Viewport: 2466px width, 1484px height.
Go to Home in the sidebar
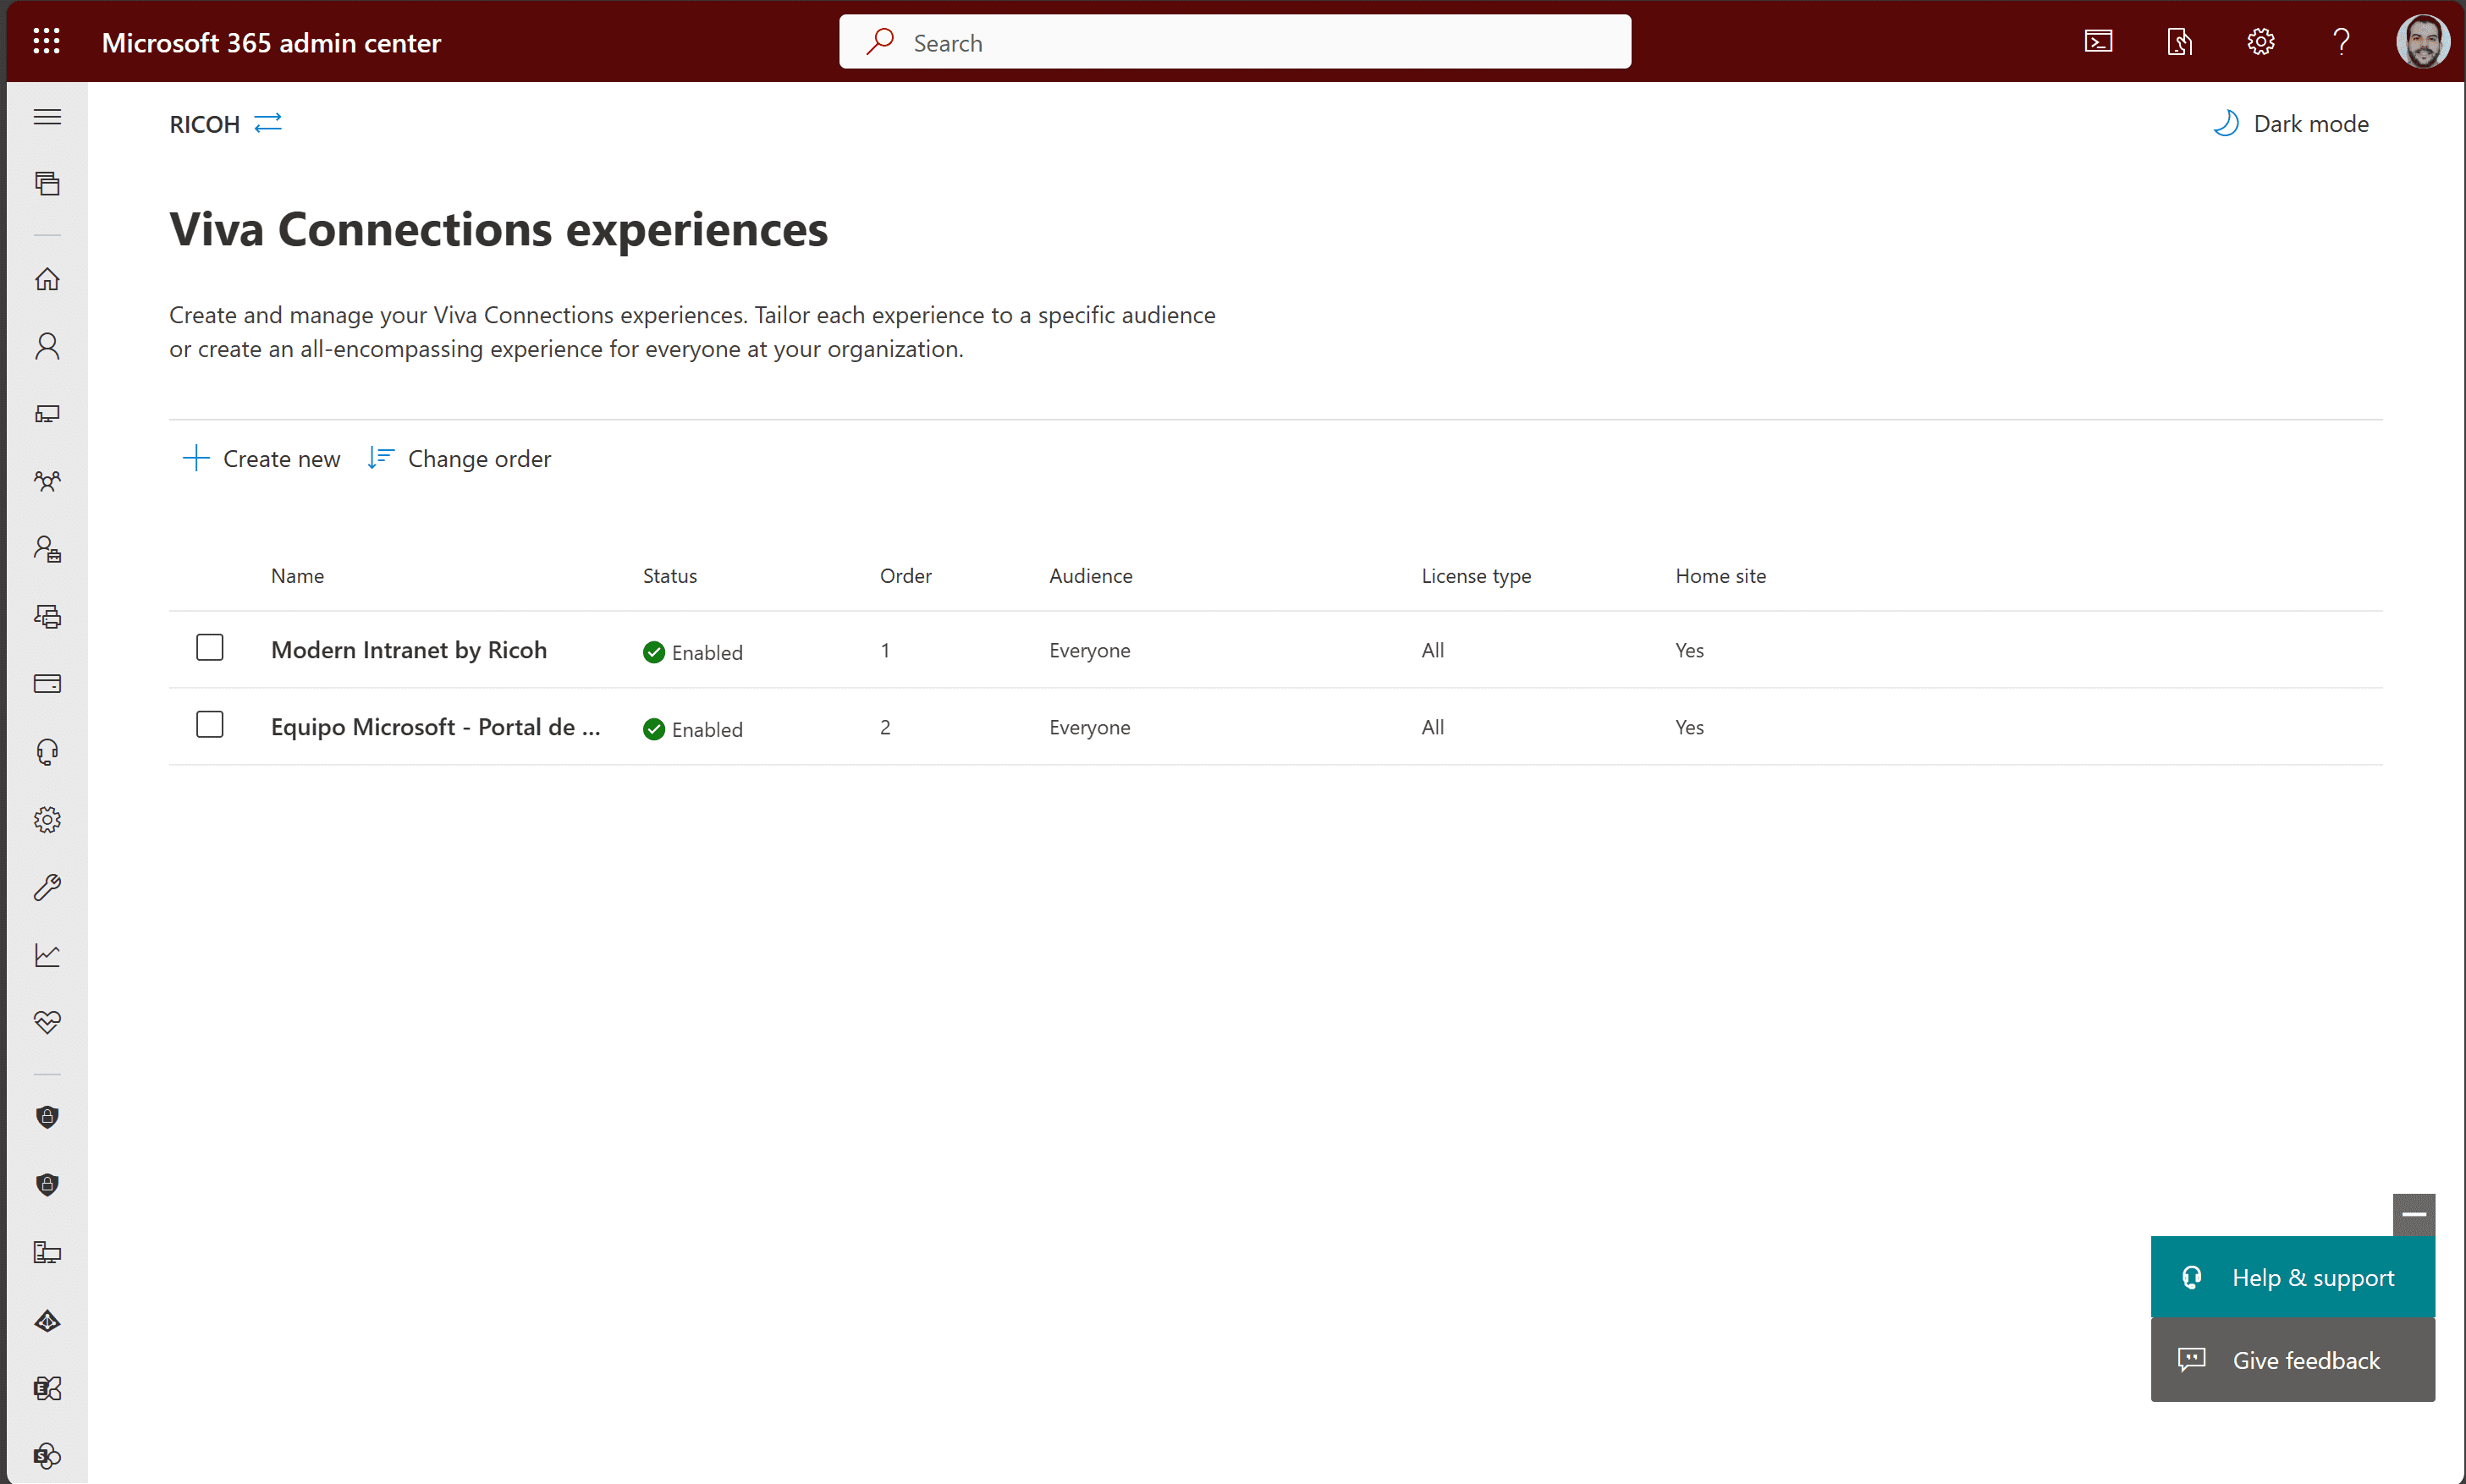(x=47, y=279)
